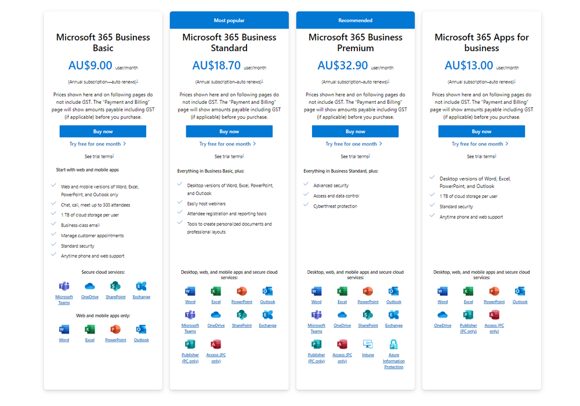Try Apps for business free for one month
The image size is (580, 406).
[x=480, y=144]
